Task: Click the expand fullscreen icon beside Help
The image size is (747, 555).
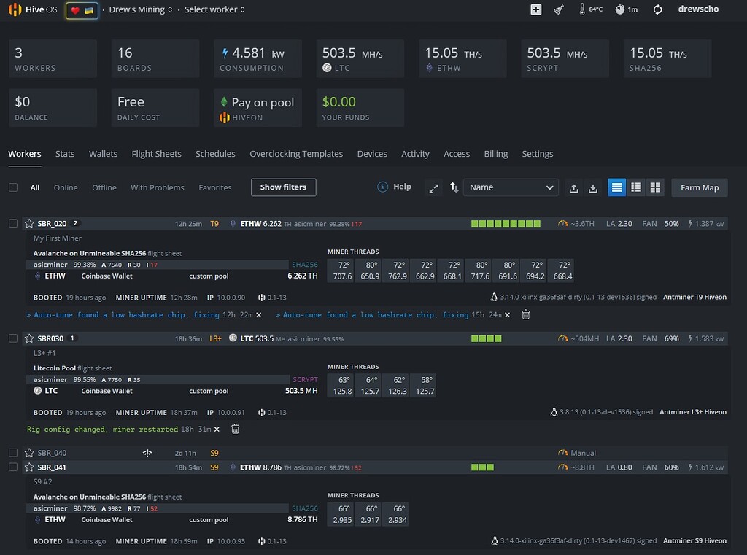Action: coord(433,187)
